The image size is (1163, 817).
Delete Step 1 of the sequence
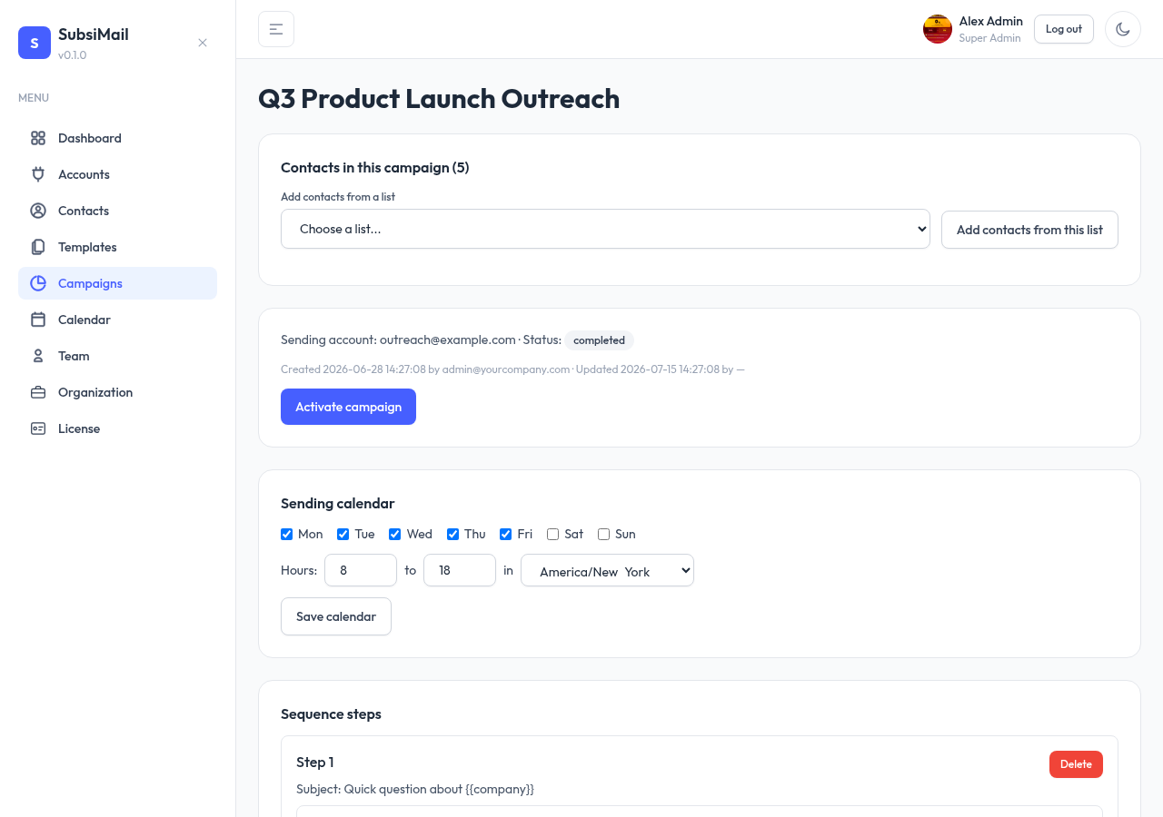point(1076,764)
